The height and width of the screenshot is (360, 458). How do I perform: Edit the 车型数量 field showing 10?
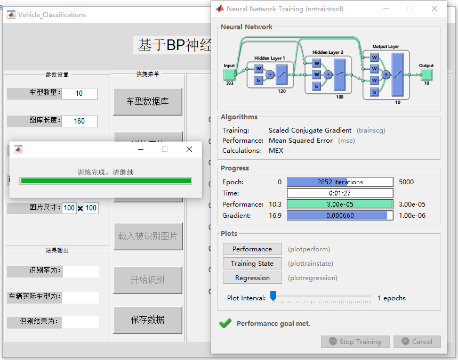click(x=79, y=94)
